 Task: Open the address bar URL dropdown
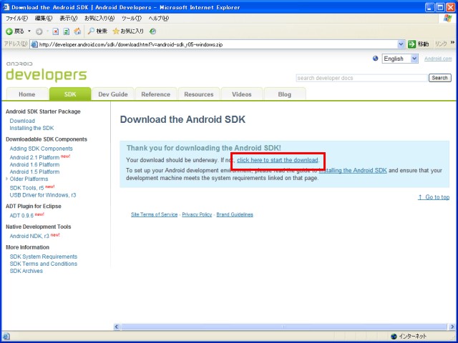click(401, 44)
